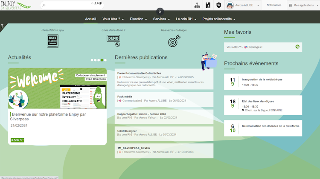Select the first news carousel dot

click(92, 60)
